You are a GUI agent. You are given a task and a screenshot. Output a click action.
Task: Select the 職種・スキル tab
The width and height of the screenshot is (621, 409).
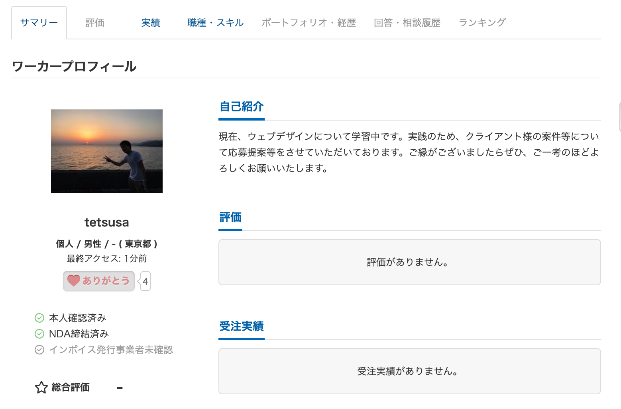coord(215,23)
